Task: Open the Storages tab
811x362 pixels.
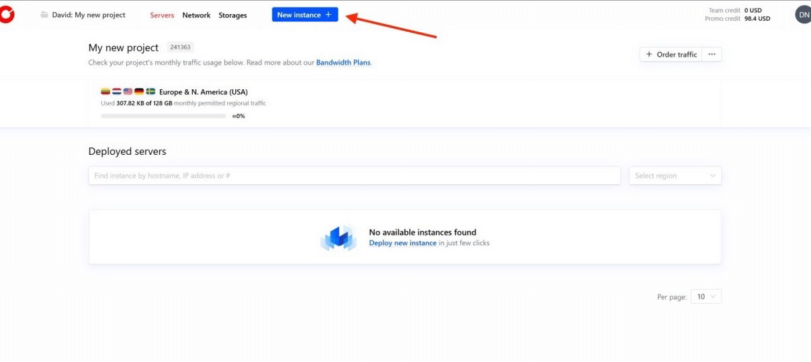Action: click(232, 15)
